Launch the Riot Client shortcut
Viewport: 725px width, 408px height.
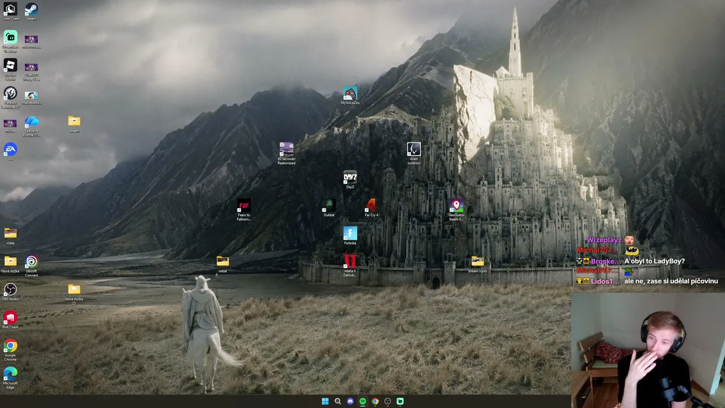click(10, 320)
